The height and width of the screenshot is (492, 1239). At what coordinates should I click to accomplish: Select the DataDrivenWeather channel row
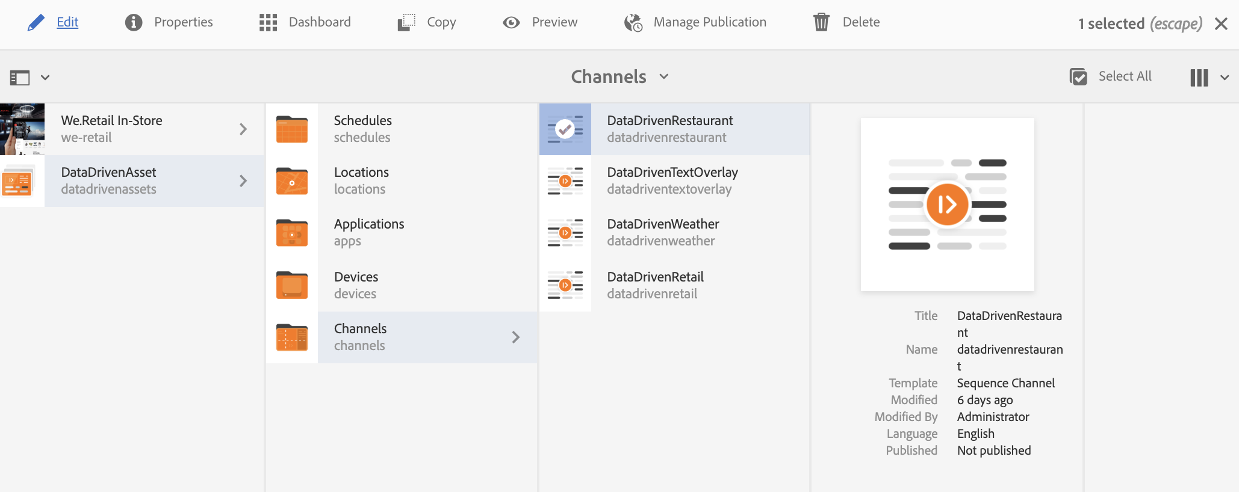coord(663,232)
